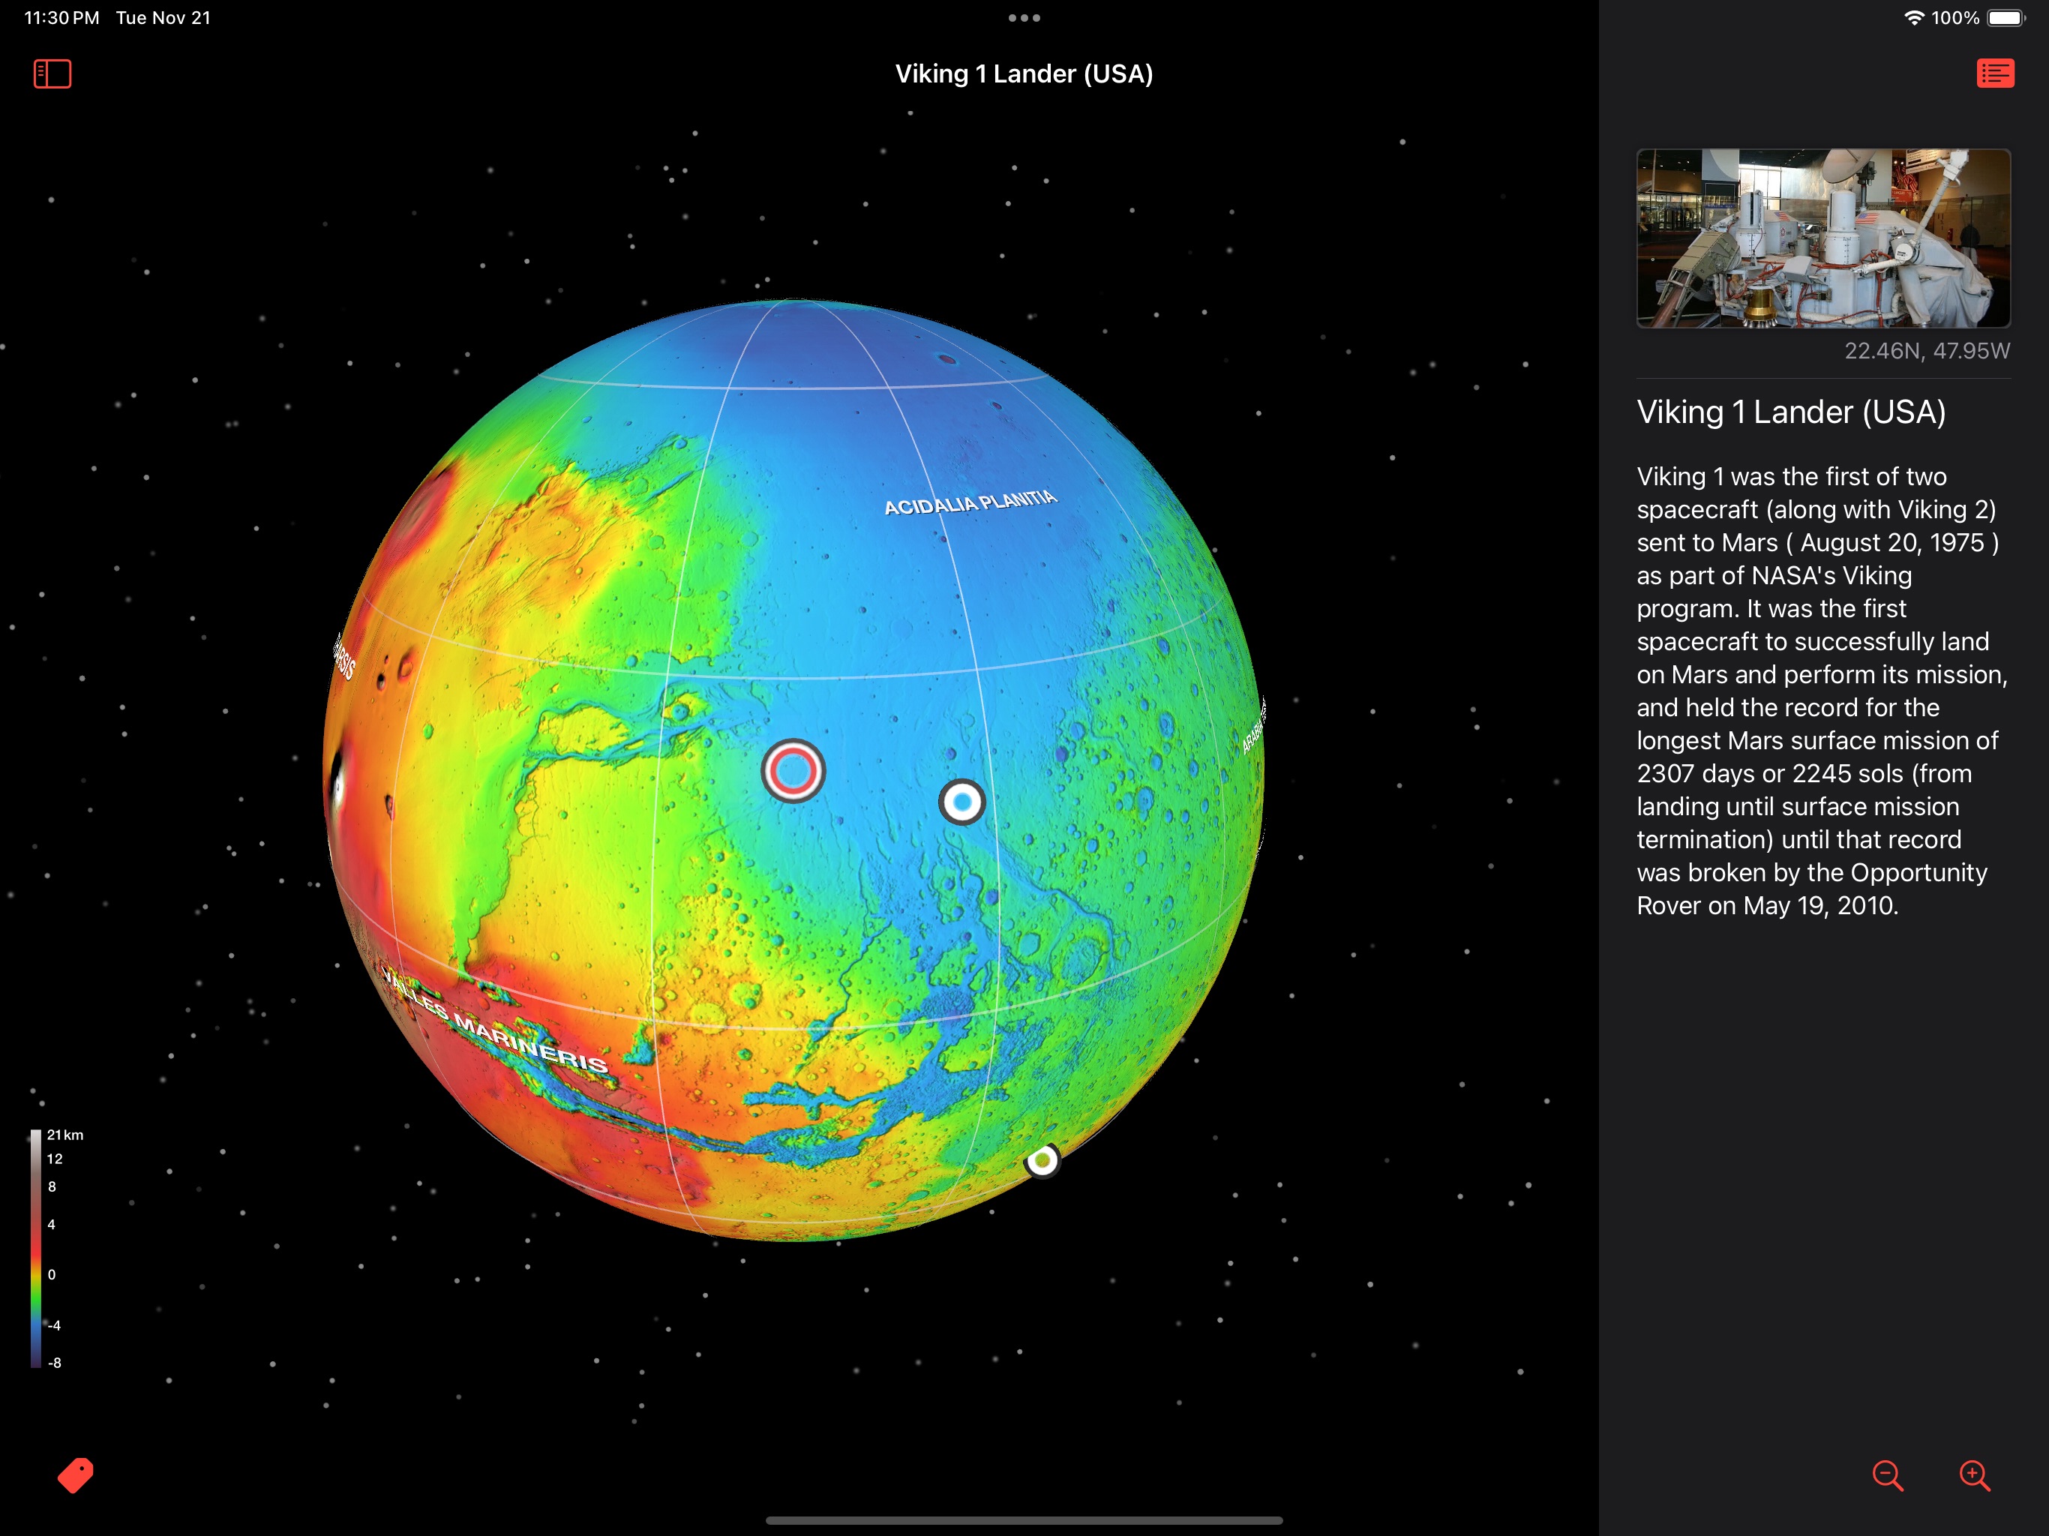Open the Viking lander photo thumbnail
This screenshot has height=1536, width=2049.
(1823, 238)
